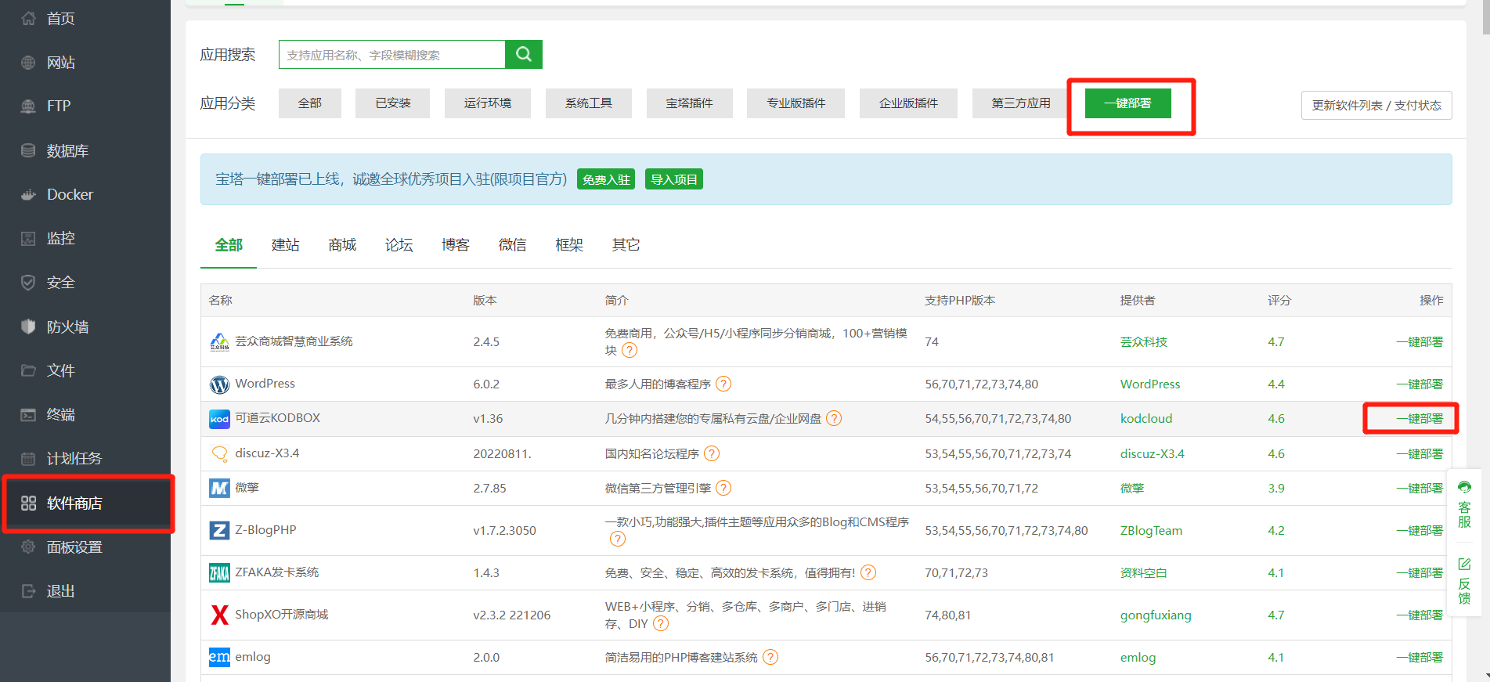Click the terminal icon for 终端

(28, 415)
